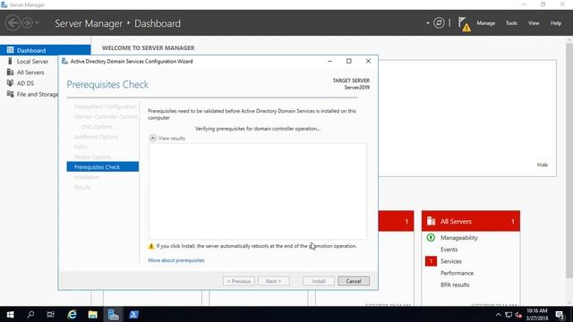Click the Cancel button in the wizard
The width and height of the screenshot is (573, 322).
click(354, 281)
